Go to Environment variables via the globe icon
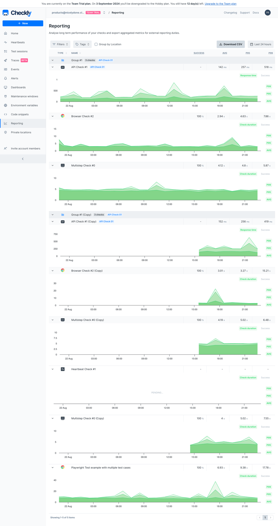Viewport: 278px width, 526px height. coord(24,105)
